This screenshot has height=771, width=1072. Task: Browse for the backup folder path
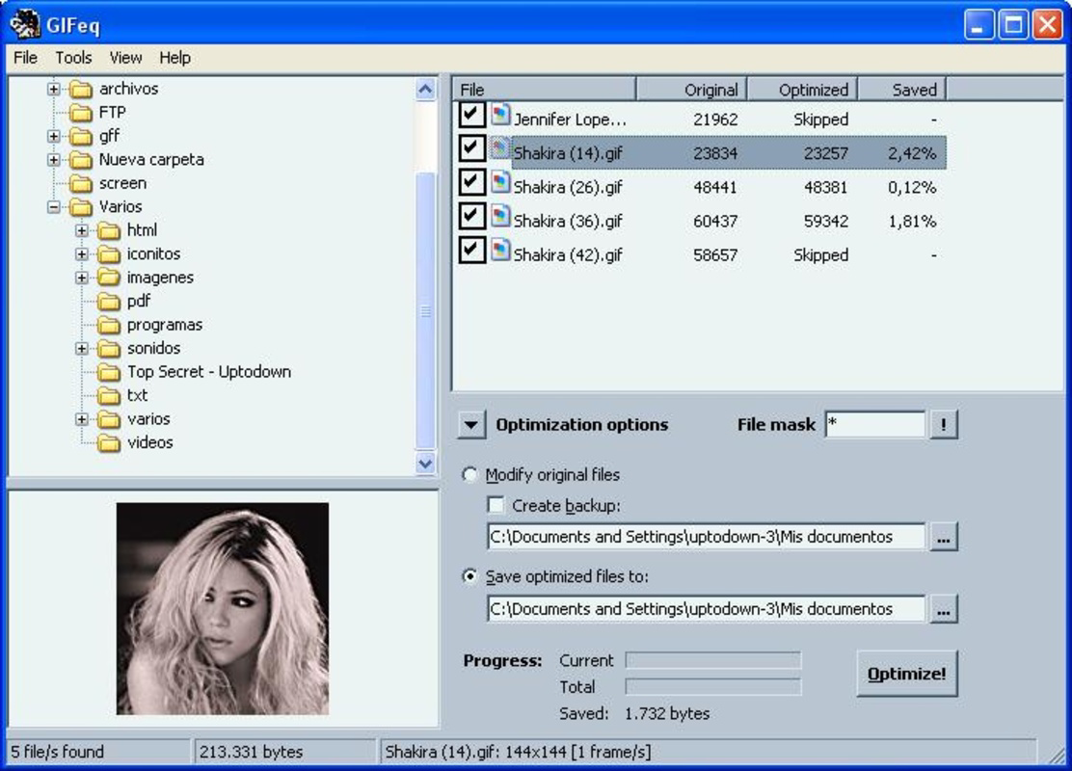click(x=944, y=537)
